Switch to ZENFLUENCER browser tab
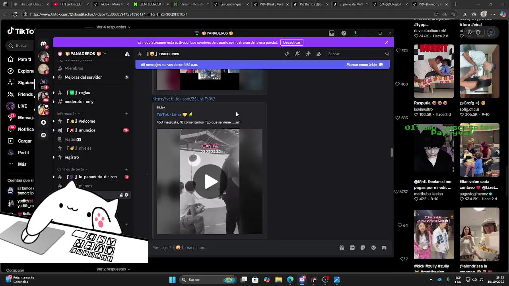The image size is (509, 286). click(x=151, y=4)
